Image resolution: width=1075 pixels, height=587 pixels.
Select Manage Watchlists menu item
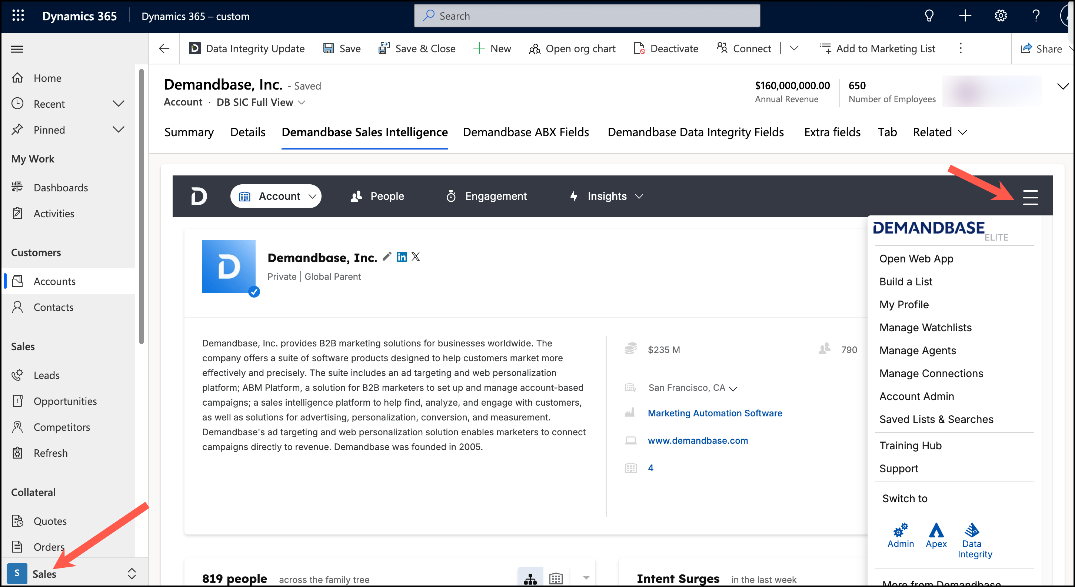pos(925,327)
